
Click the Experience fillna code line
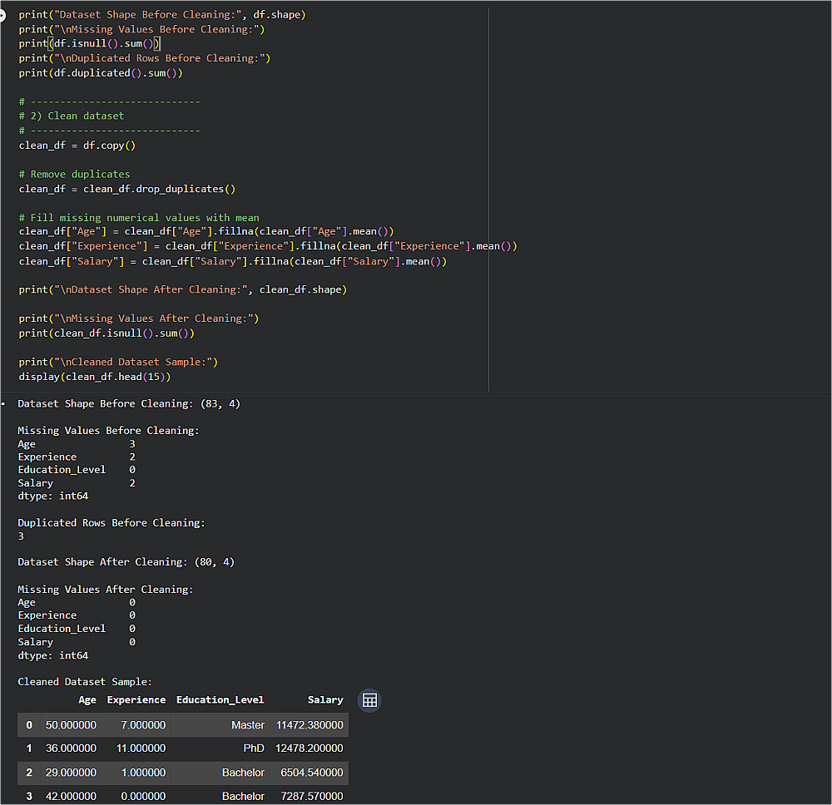coord(268,246)
